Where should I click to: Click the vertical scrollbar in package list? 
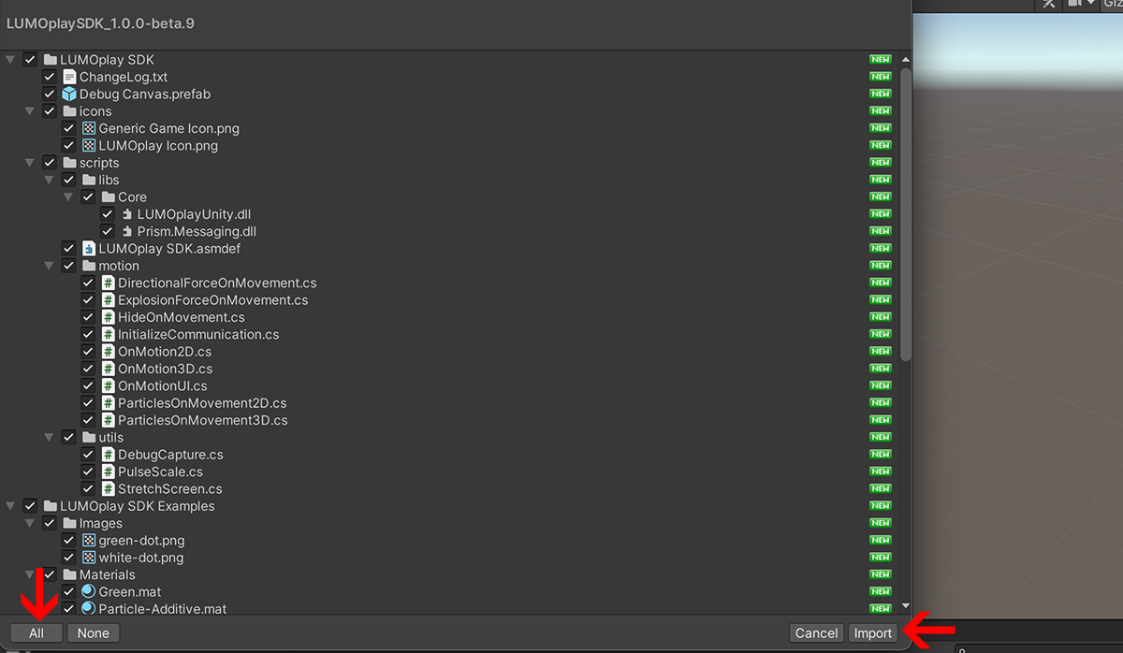tap(905, 215)
